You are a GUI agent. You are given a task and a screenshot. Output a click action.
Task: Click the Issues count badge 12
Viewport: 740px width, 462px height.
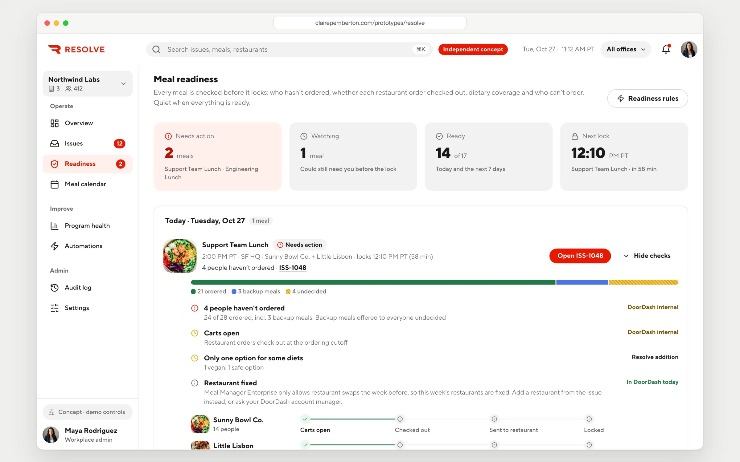click(120, 144)
